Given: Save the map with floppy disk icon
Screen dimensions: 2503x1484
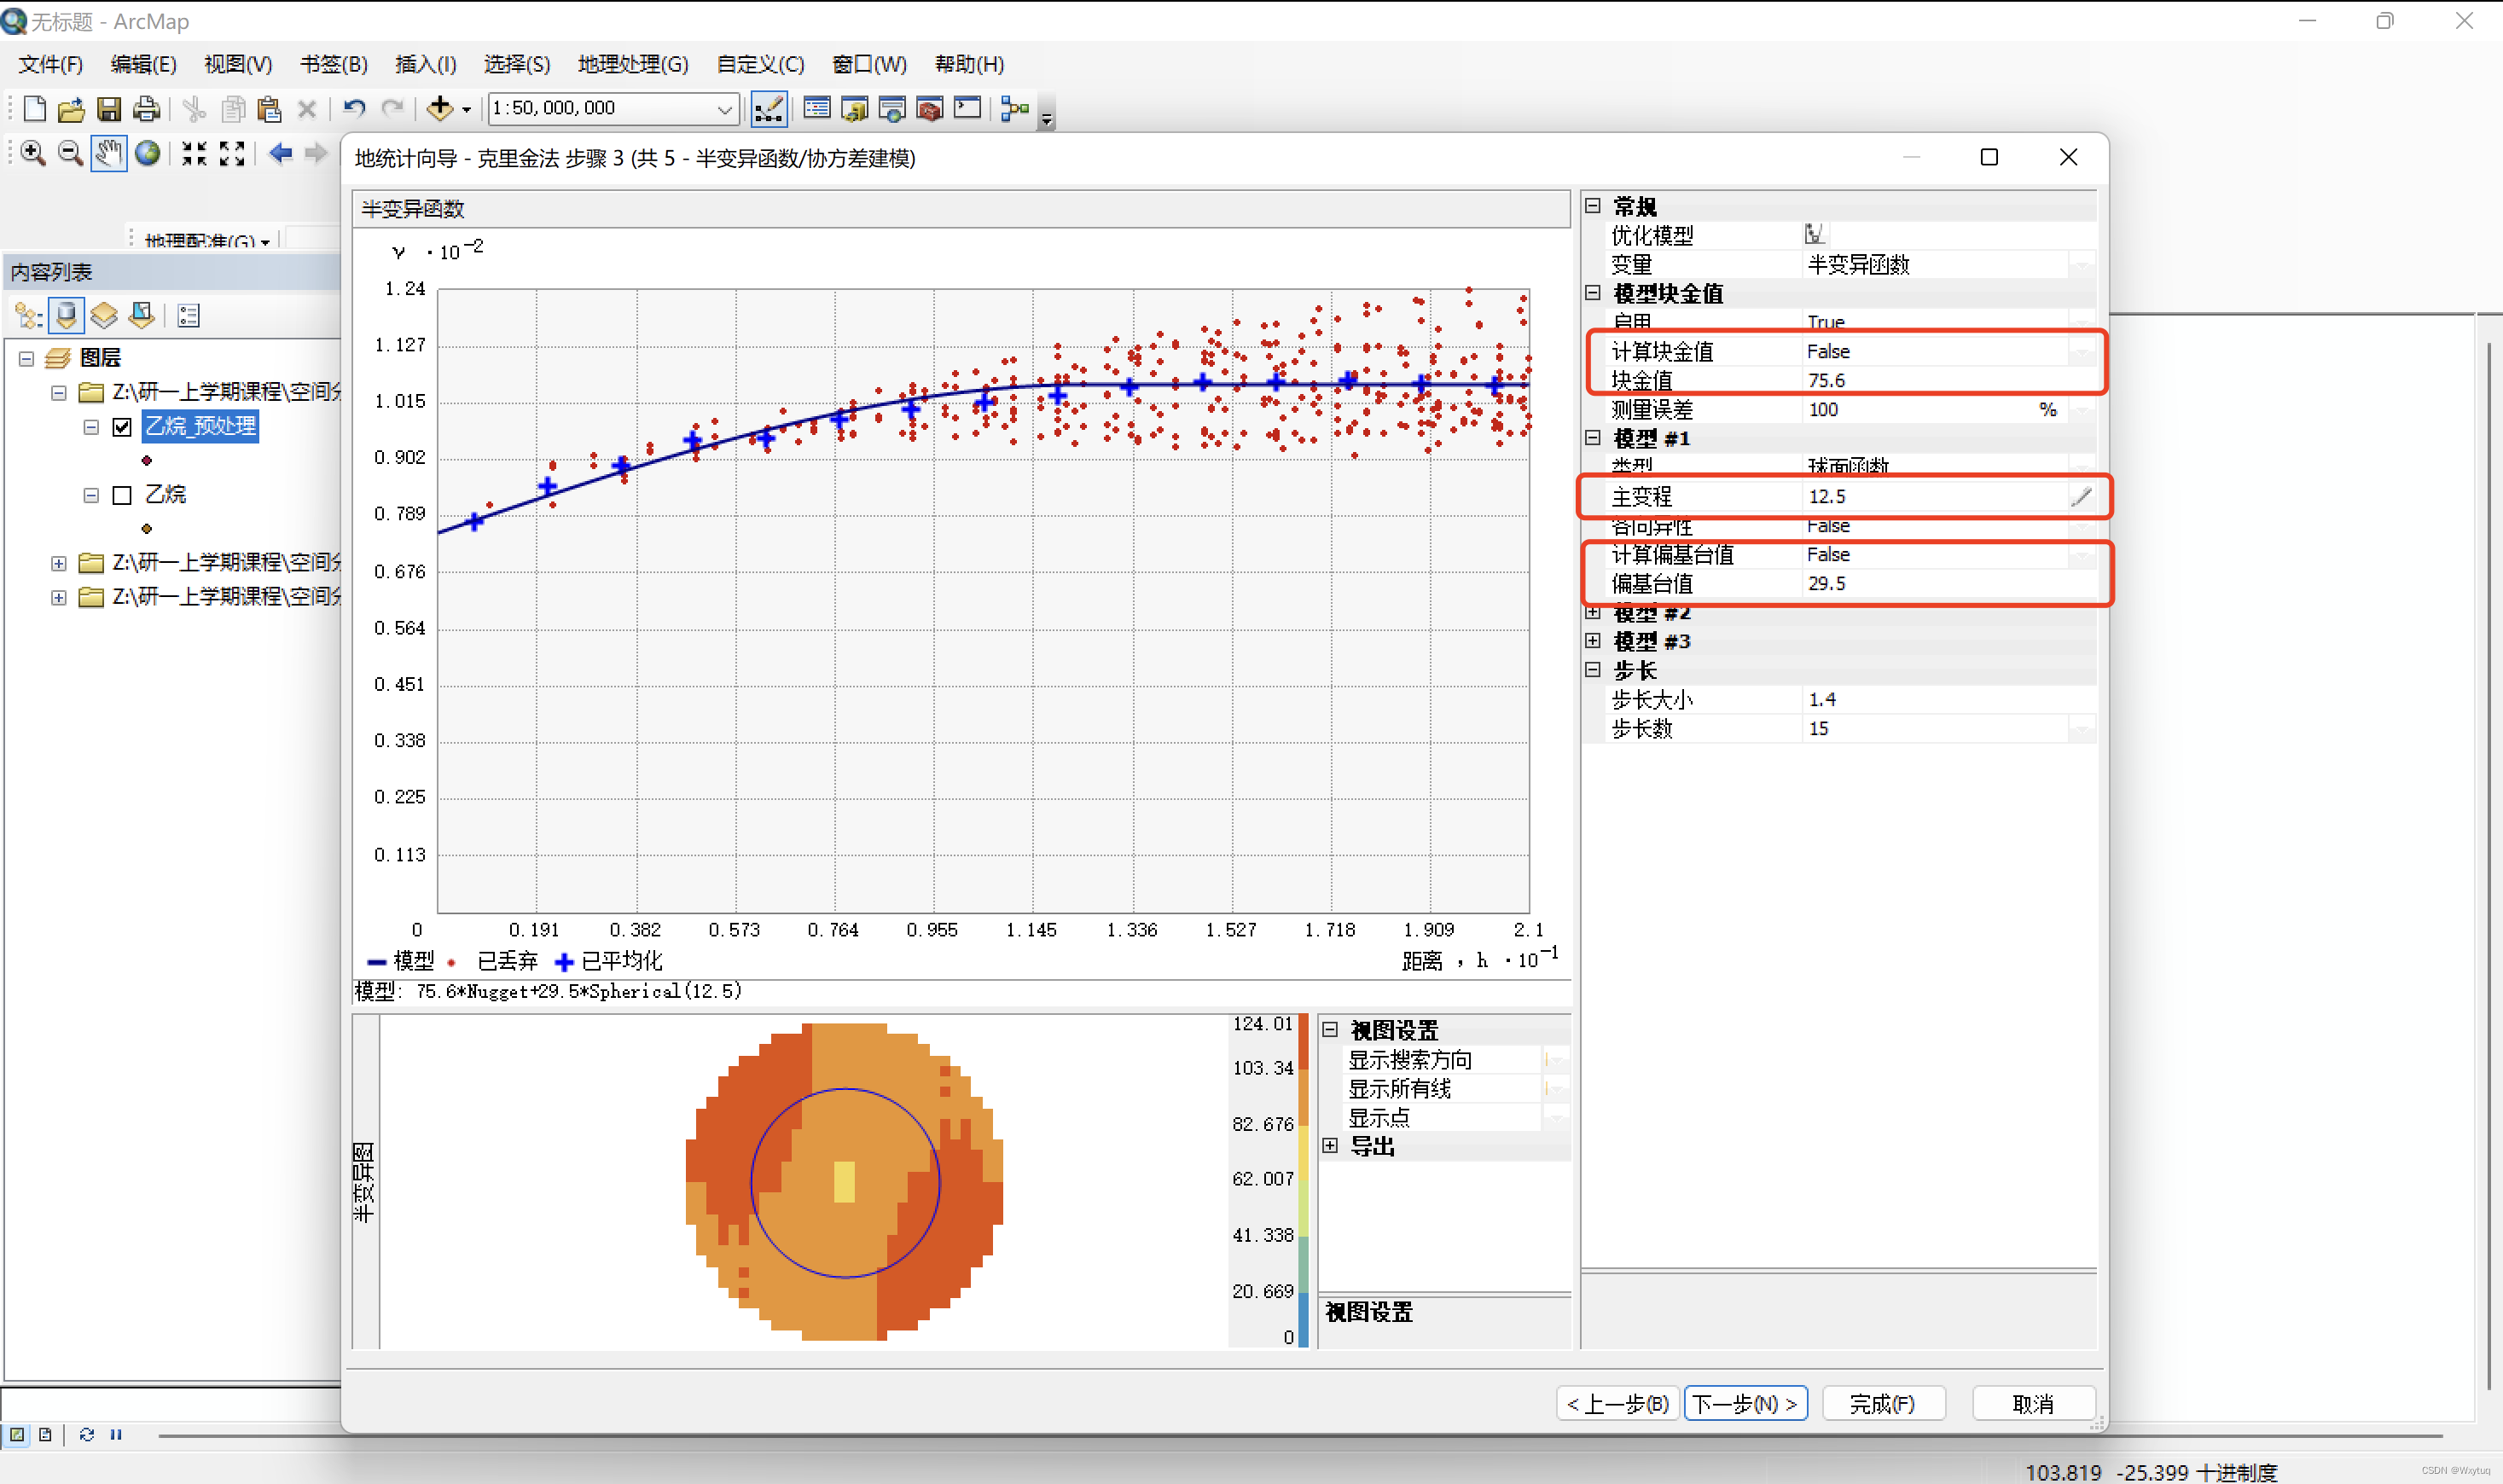Looking at the screenshot, I should tap(109, 108).
